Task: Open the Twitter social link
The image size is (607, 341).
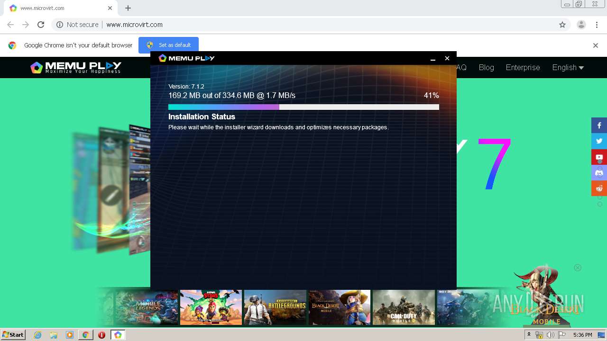Action: click(x=599, y=141)
